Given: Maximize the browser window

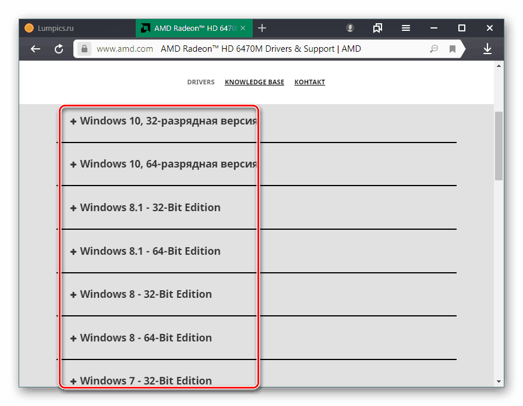Looking at the screenshot, I should (462, 28).
